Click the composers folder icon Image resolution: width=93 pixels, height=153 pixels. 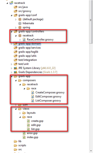coord(20,80)
